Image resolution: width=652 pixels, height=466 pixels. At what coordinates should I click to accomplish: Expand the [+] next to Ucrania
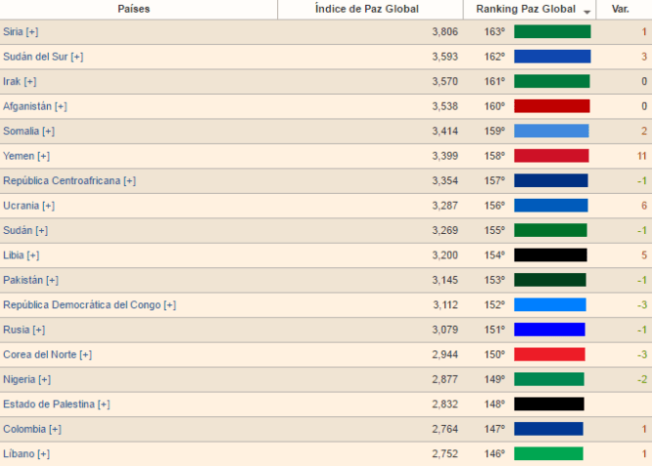point(48,207)
